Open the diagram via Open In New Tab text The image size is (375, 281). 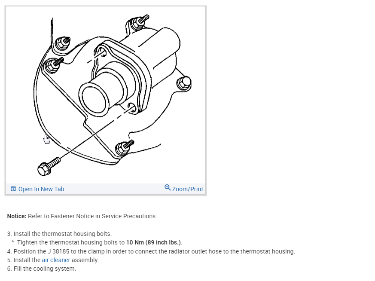(41, 189)
